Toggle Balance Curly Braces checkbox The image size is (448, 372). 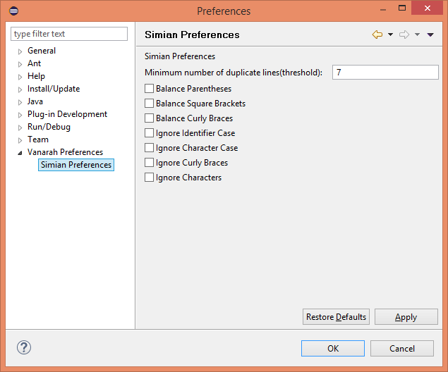[x=149, y=118]
